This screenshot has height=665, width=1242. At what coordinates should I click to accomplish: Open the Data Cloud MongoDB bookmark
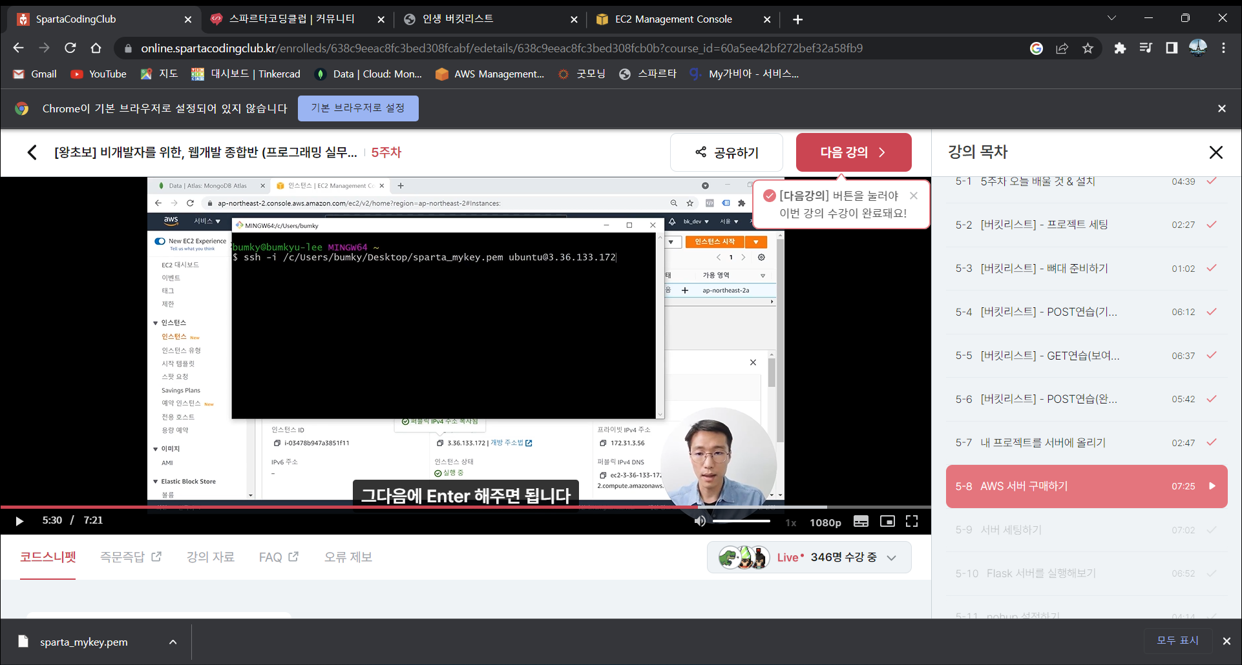tap(368, 74)
